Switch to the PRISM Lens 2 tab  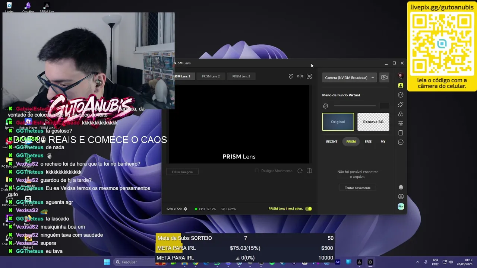click(x=211, y=76)
